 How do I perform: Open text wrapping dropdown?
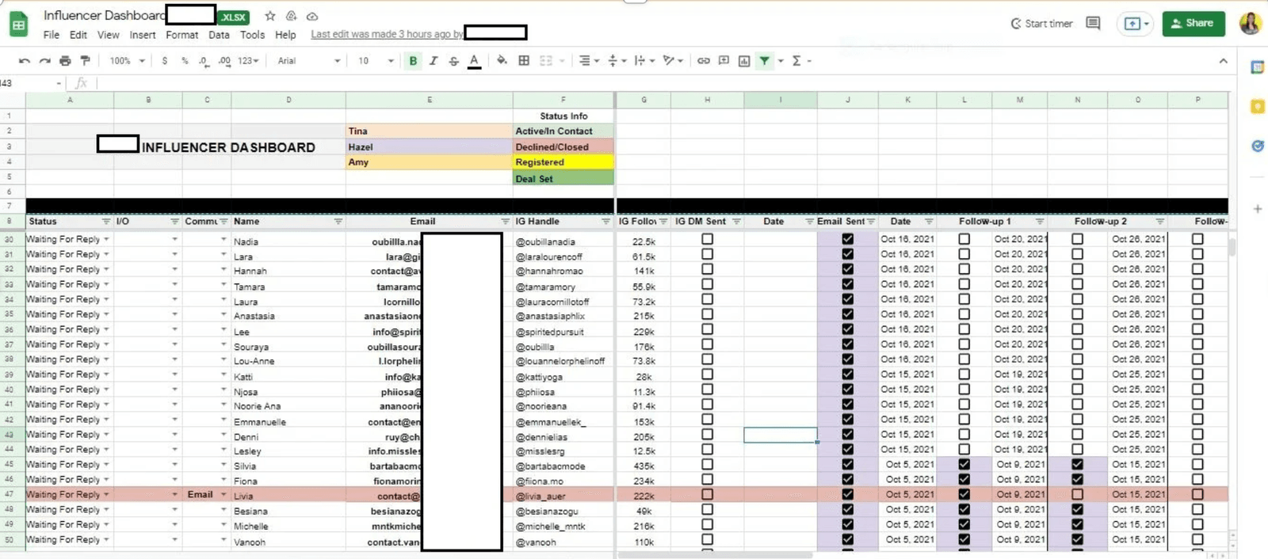click(x=644, y=61)
